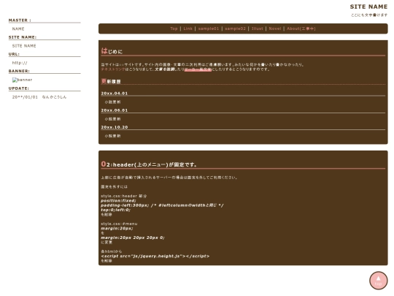Click the script src jquery.height.js line
The height and width of the screenshot is (296, 394).
[x=155, y=257]
